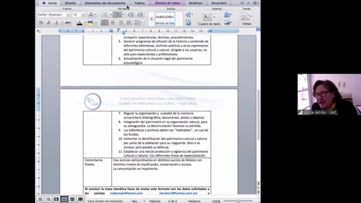This screenshot has height=203, width=361.
Task: Open the Gráficos tab
Action: pos(196,3)
